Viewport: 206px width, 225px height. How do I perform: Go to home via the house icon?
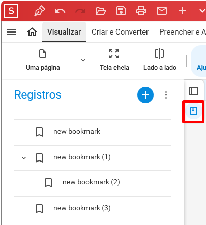32,32
